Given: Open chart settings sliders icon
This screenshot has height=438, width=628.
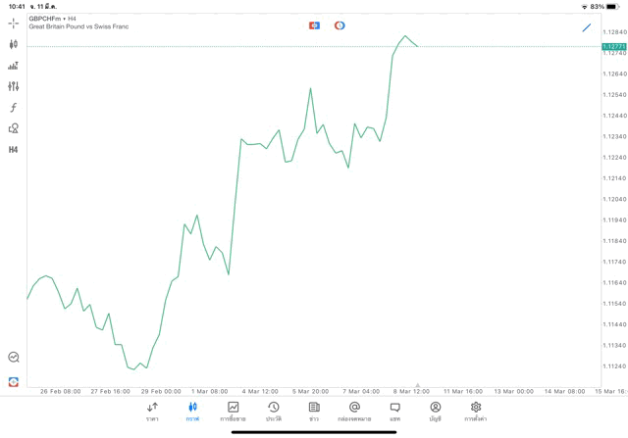Looking at the screenshot, I should (14, 86).
